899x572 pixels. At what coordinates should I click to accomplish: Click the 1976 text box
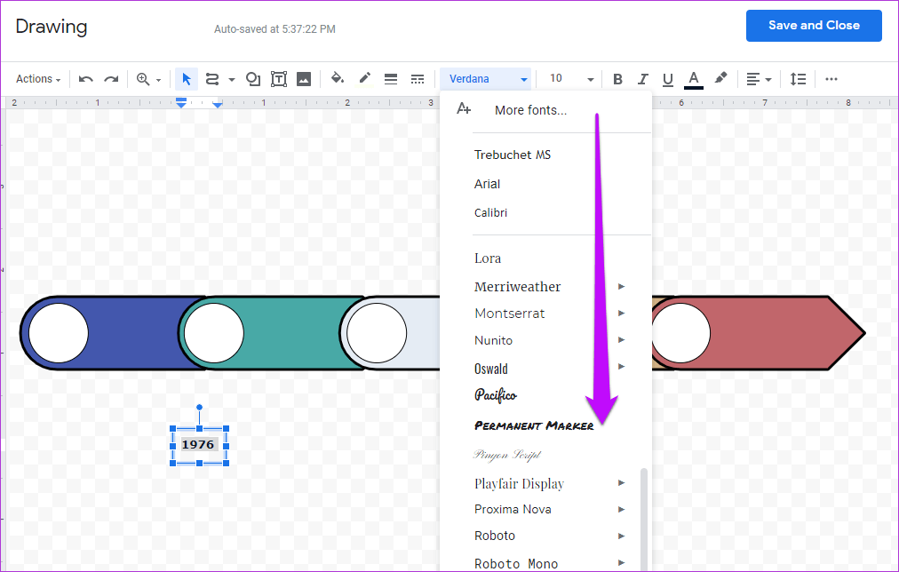[198, 444]
